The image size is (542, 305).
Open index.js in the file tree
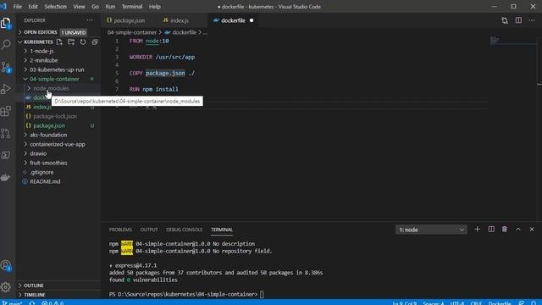(42, 107)
